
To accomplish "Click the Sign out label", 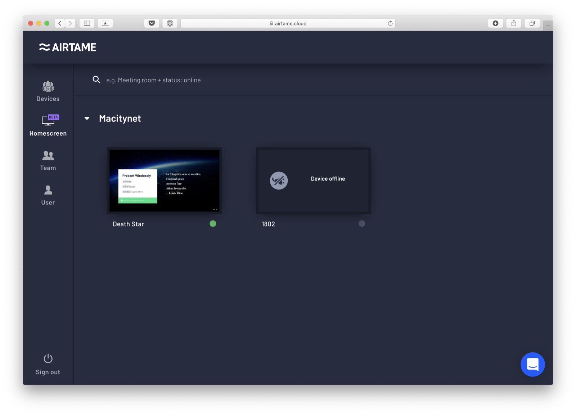I will click(x=48, y=372).
